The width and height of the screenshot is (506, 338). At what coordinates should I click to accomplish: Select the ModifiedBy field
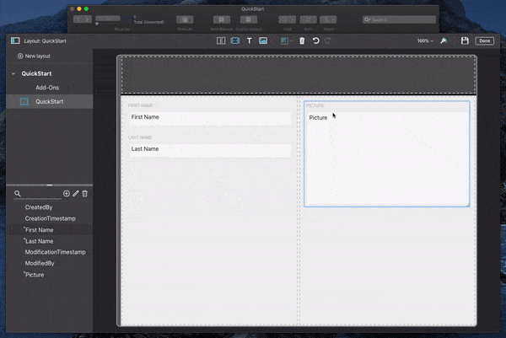point(40,263)
